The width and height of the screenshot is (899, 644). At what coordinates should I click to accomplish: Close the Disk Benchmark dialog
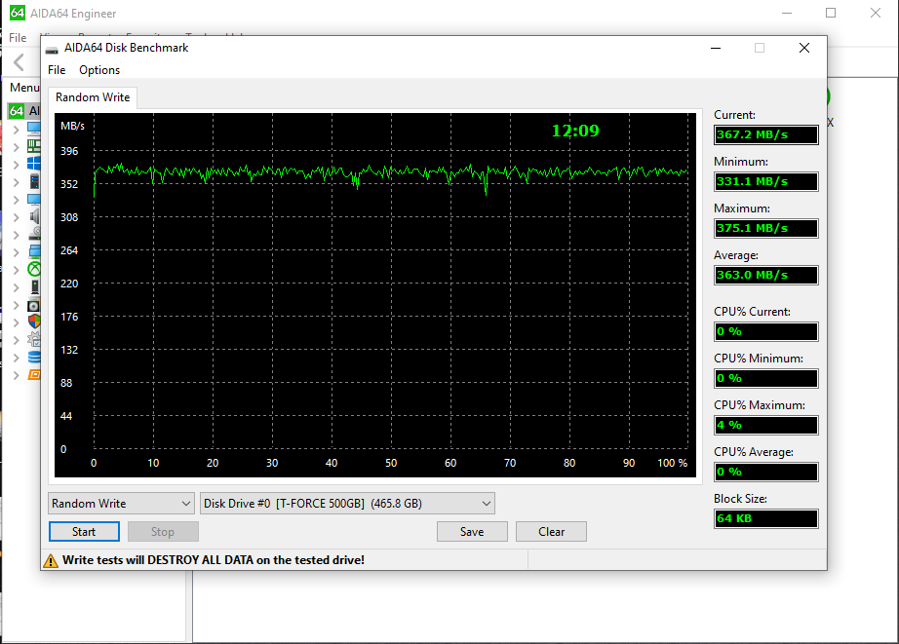(x=804, y=48)
